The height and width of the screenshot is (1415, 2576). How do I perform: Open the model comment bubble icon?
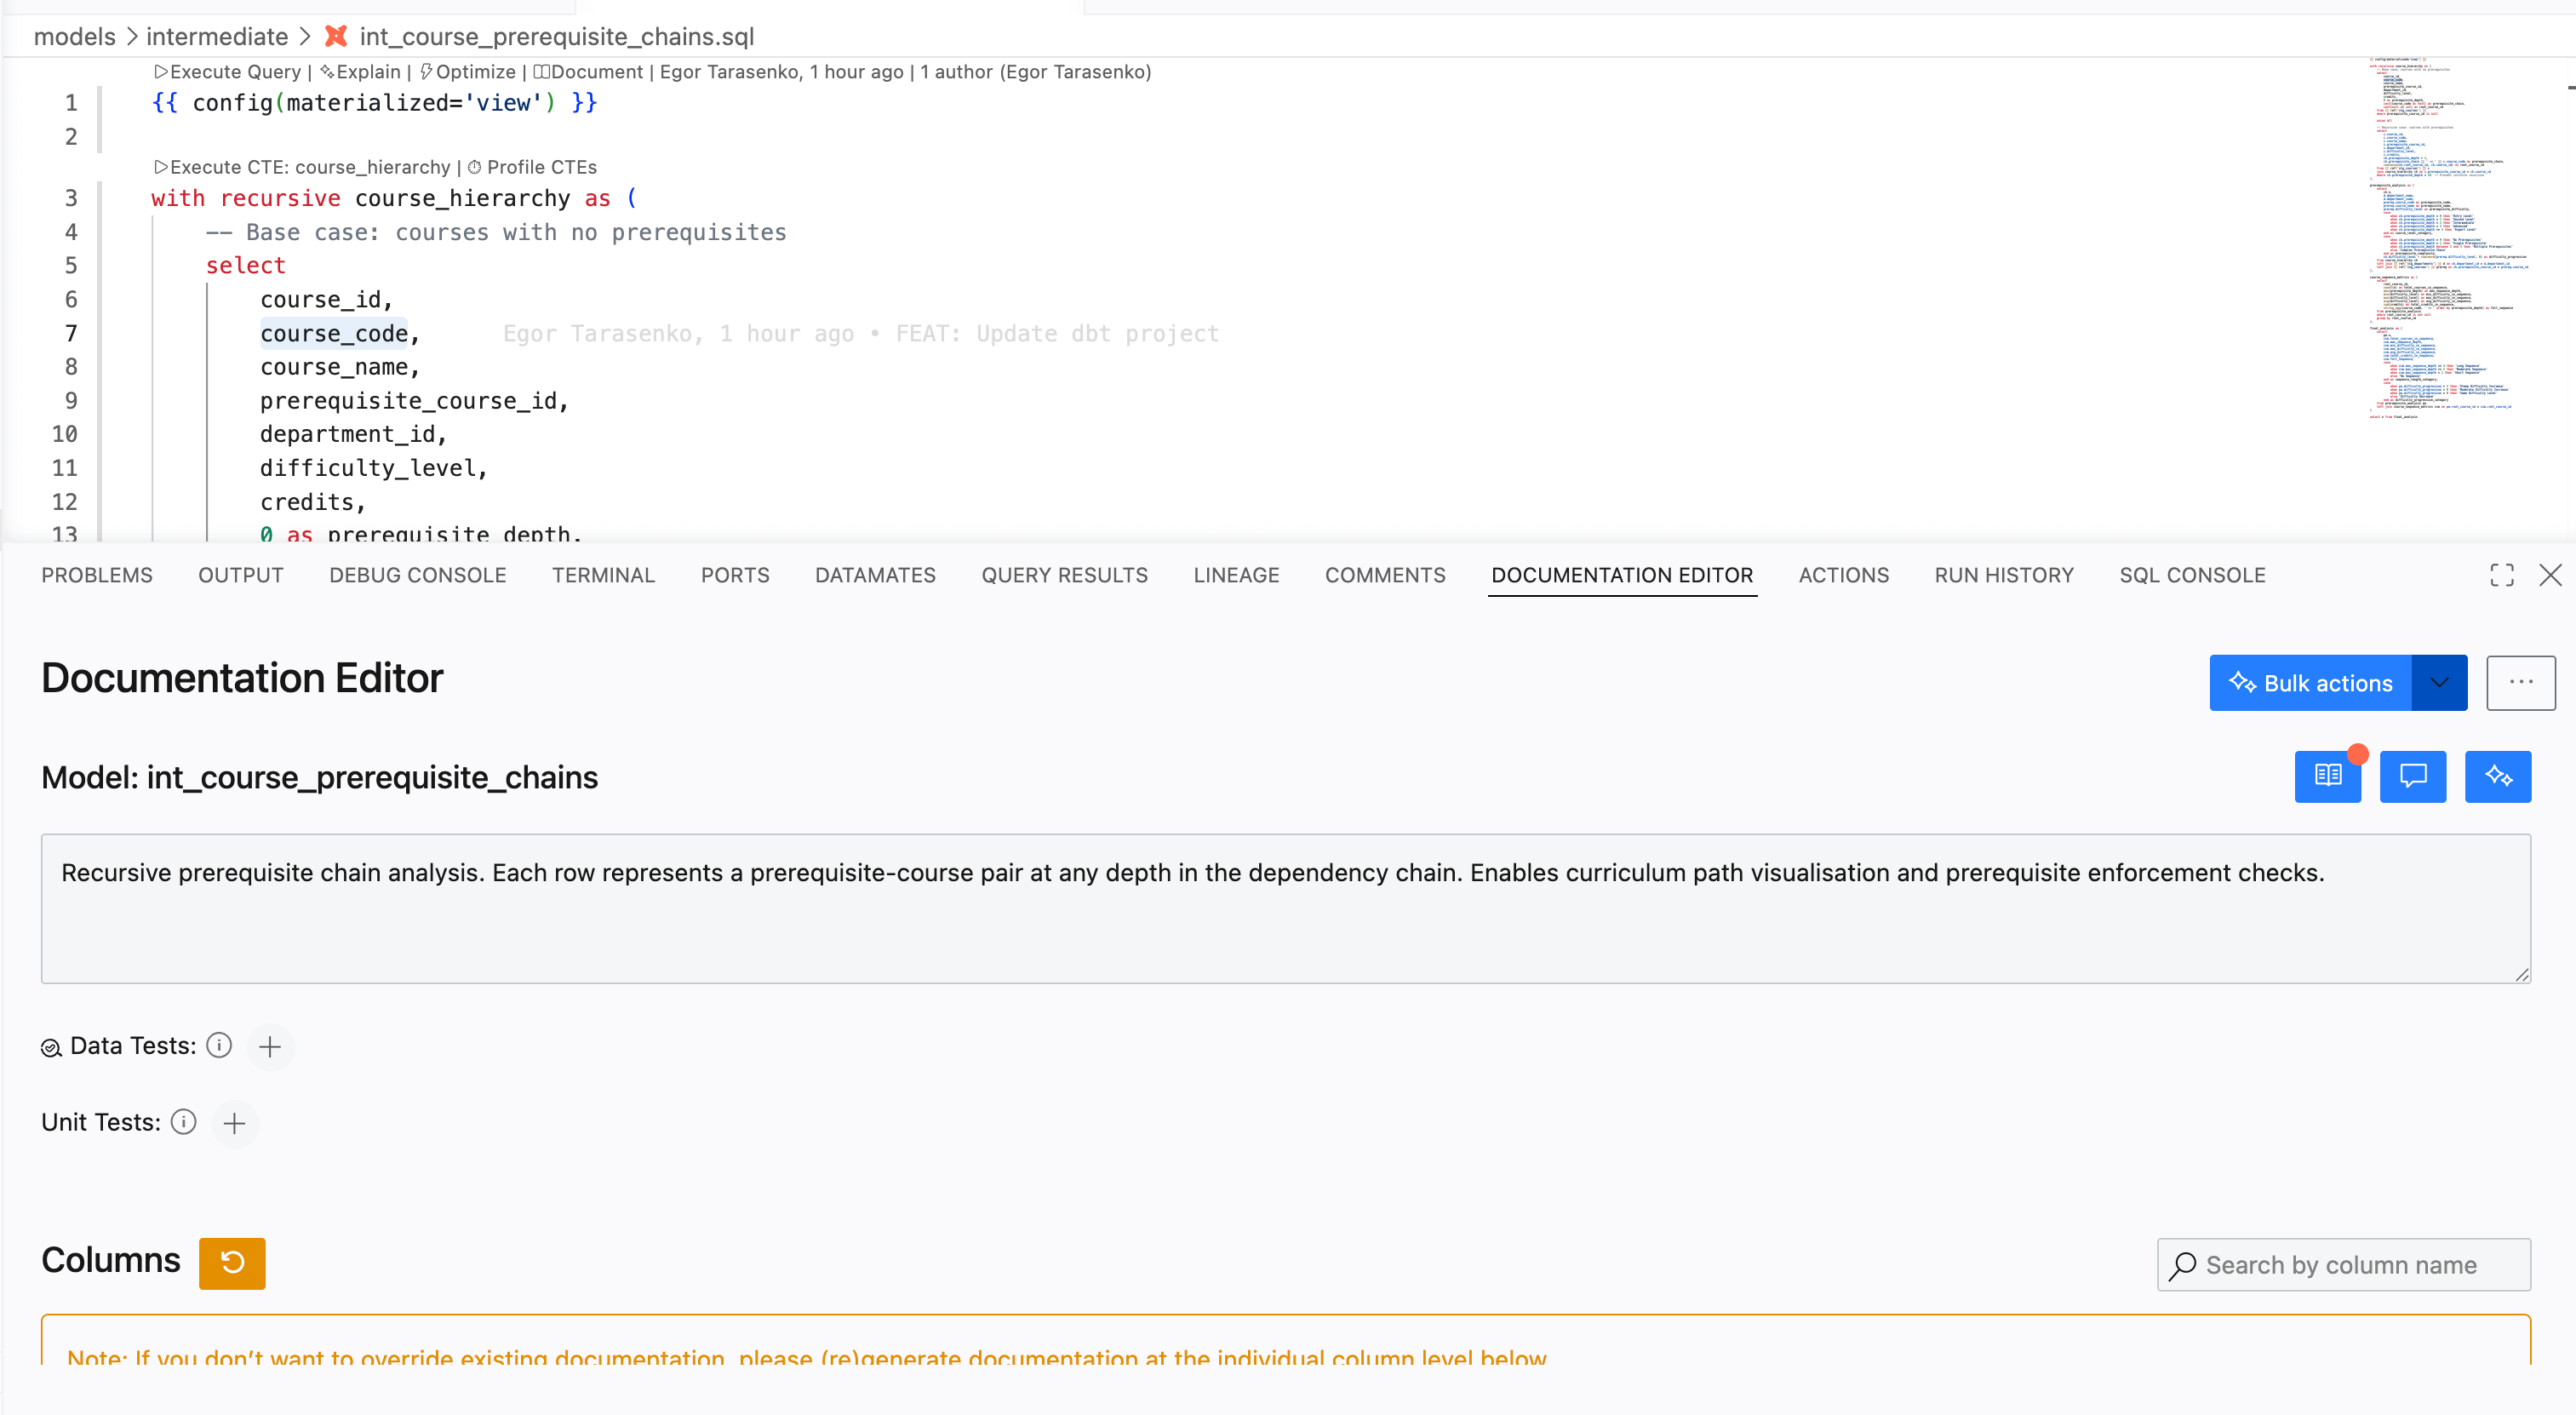tap(2413, 776)
